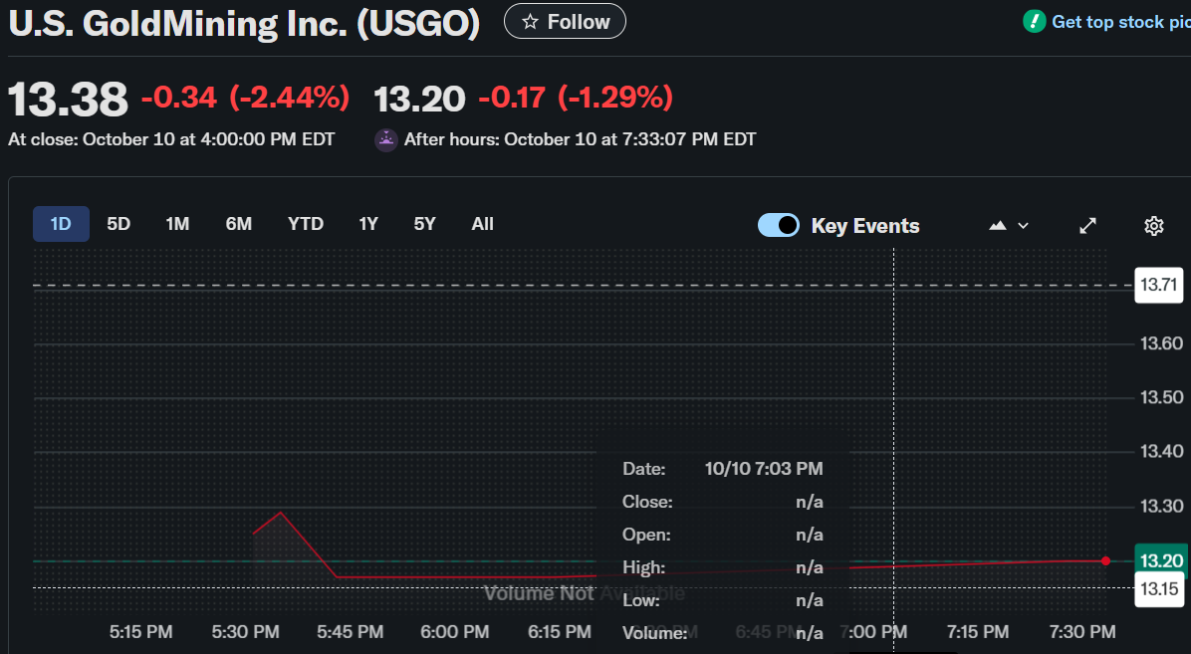Click the star icon in Follow button
Screen dimensions: 1191x654
(x=531, y=22)
